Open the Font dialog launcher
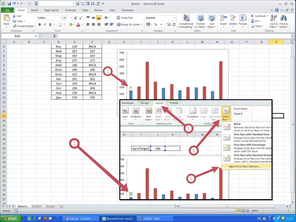Viewport: 296px width, 222px height. click(x=82, y=31)
